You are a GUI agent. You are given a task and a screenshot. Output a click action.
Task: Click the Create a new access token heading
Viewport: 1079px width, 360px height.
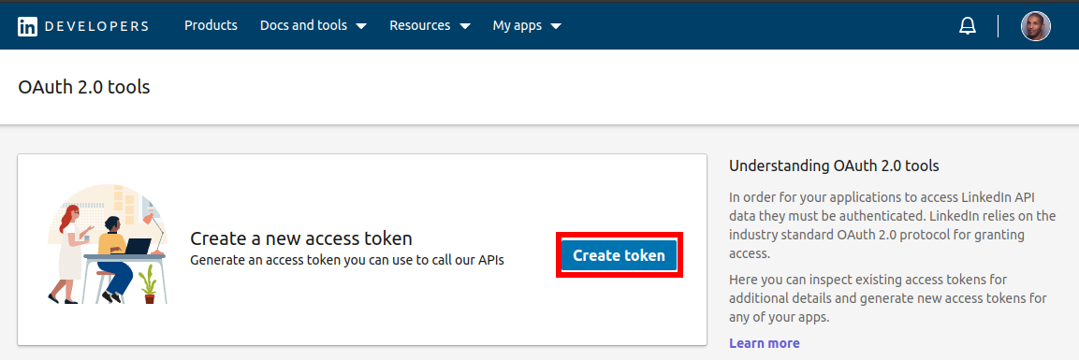[300, 238]
